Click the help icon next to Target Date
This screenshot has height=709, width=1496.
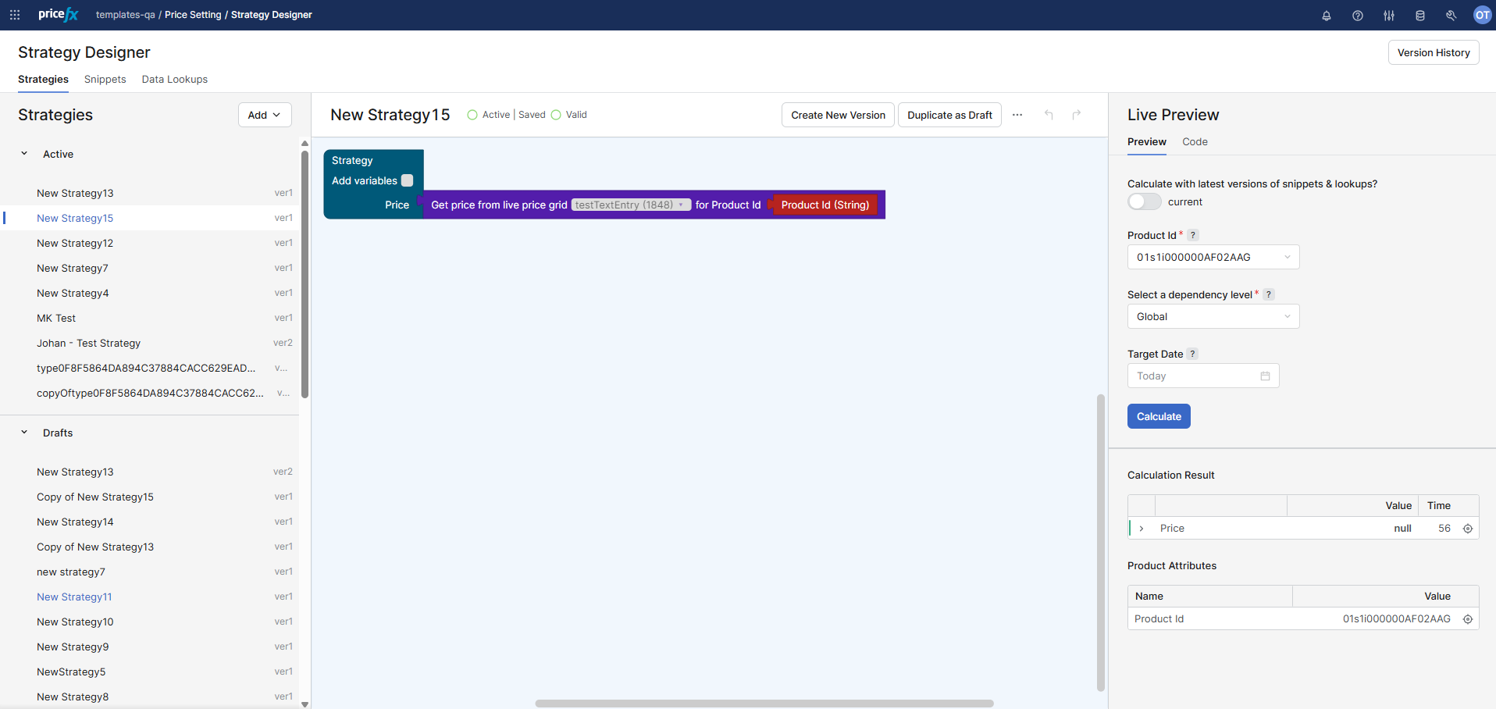[1192, 354]
